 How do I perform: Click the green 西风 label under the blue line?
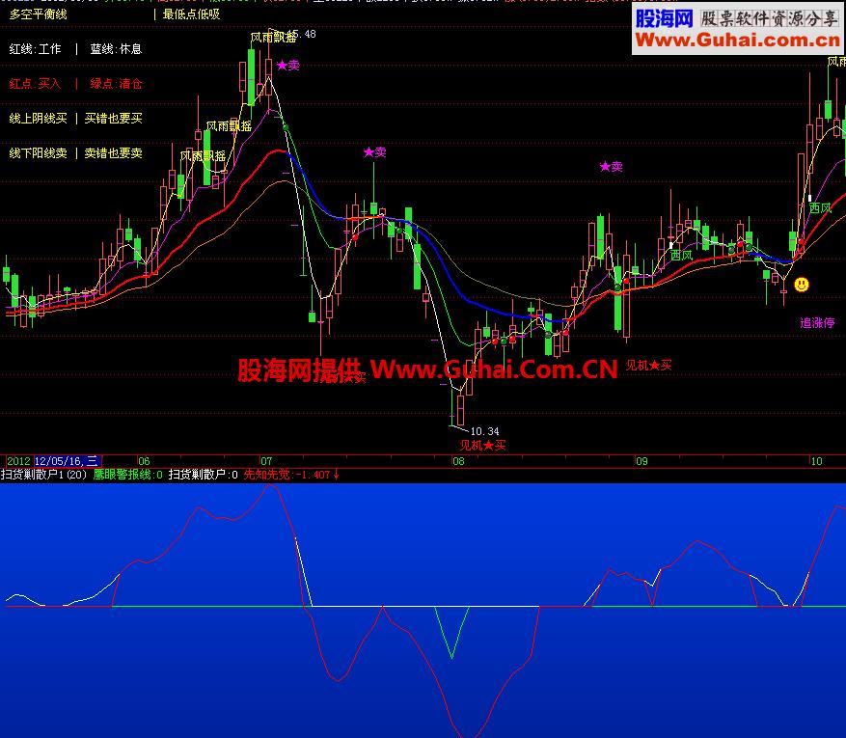(681, 255)
